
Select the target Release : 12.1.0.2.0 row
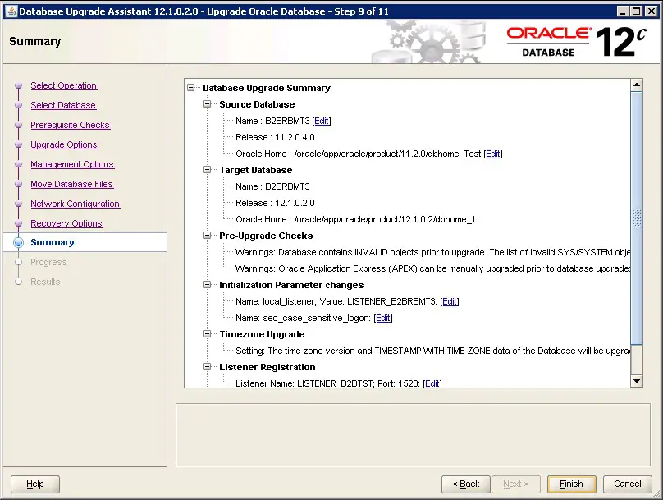[275, 203]
